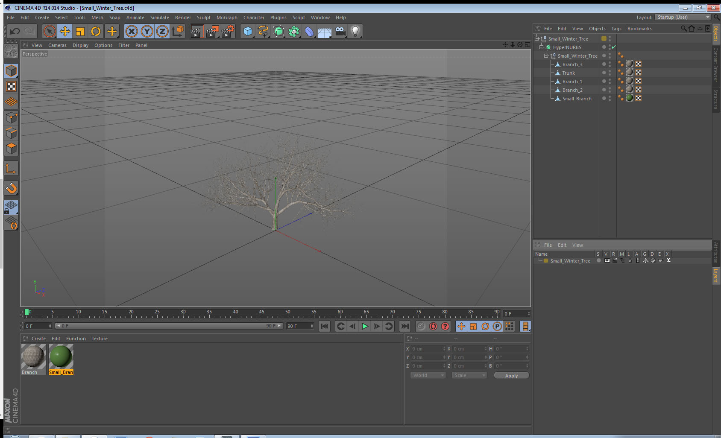Click frame 45 on the timeline
Viewport: 721px width, 438px height.
[x=261, y=313]
